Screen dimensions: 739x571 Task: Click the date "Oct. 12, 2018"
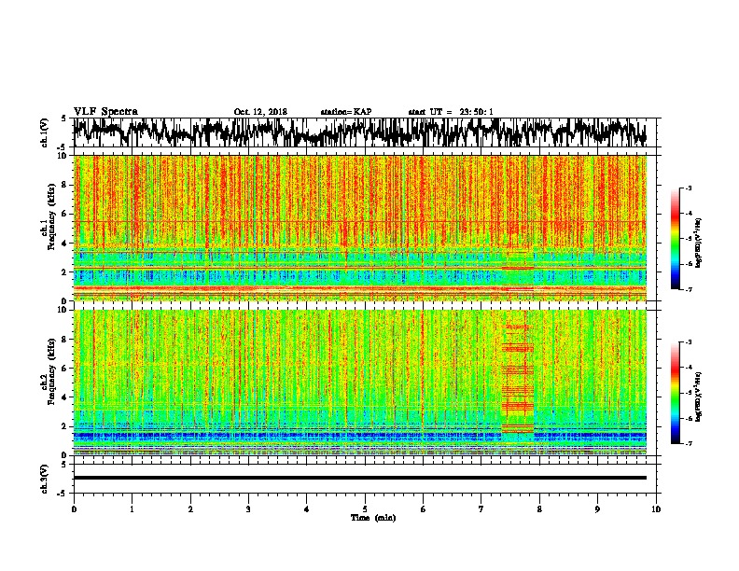(x=260, y=112)
